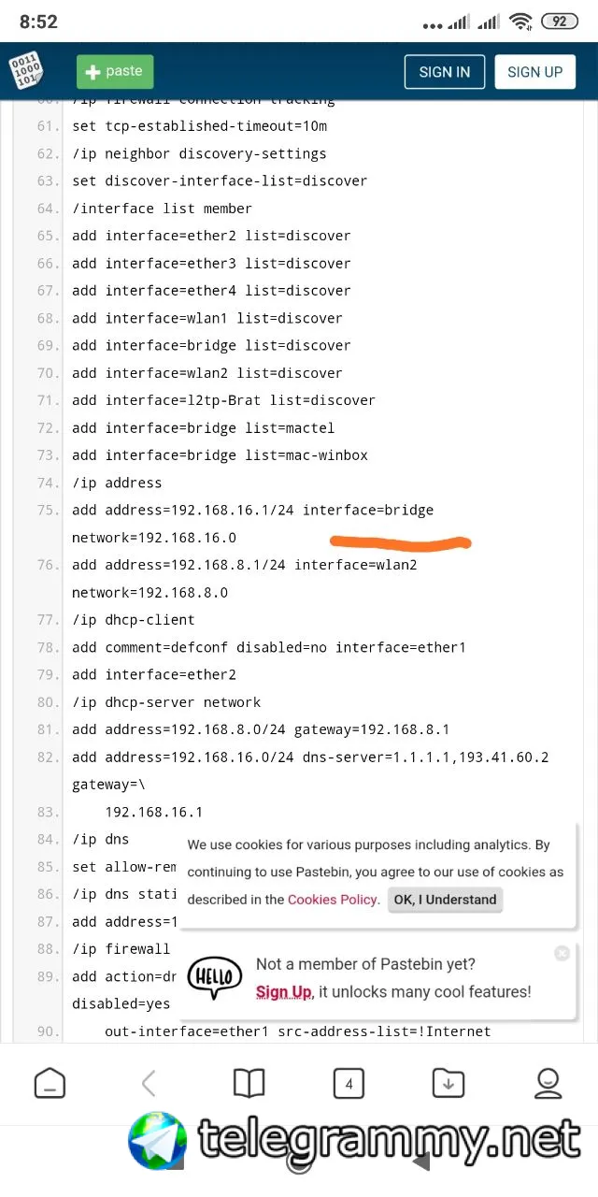The width and height of the screenshot is (598, 1197).
Task: Open the tab switcher showing 4 tabs
Action: pyautogui.click(x=349, y=1084)
